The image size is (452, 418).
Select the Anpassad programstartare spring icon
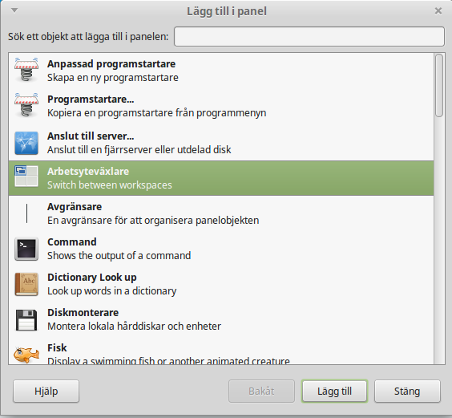26,70
